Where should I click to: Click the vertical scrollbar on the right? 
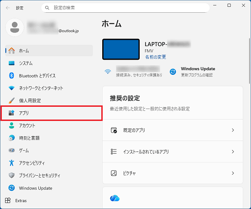pos(249,61)
